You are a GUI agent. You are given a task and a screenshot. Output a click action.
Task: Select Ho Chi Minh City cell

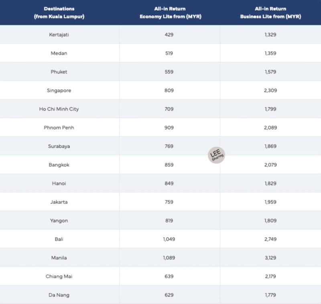click(59, 109)
